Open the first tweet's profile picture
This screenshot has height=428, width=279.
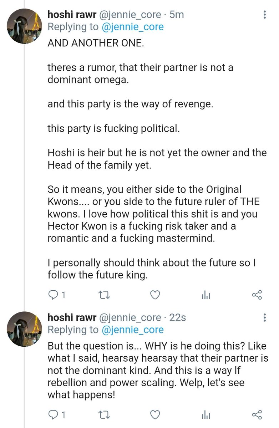25,26
